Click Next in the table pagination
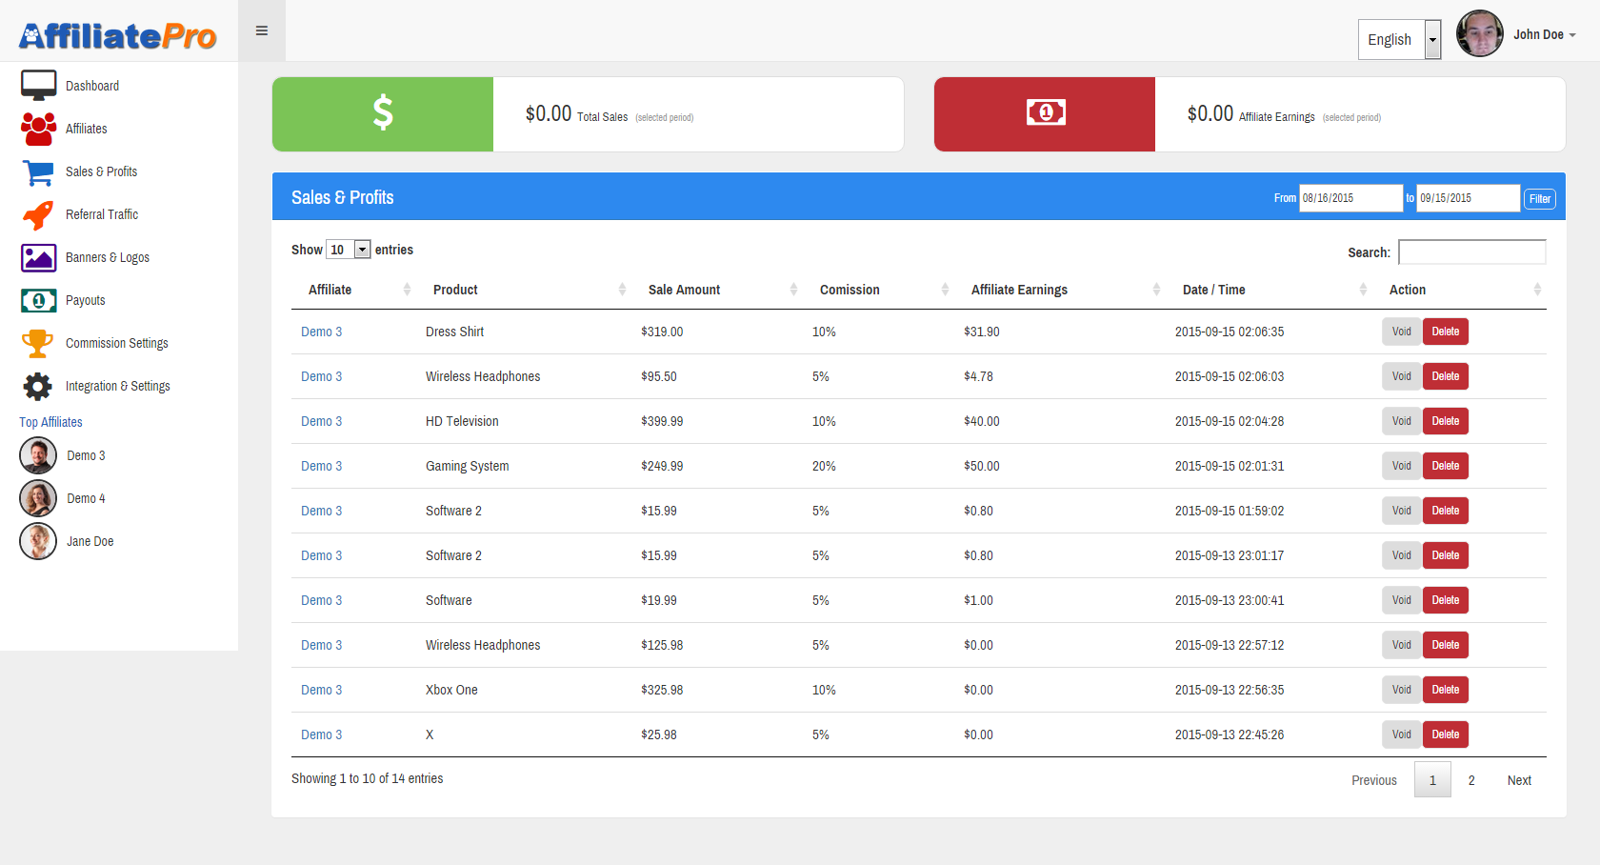 1519,780
